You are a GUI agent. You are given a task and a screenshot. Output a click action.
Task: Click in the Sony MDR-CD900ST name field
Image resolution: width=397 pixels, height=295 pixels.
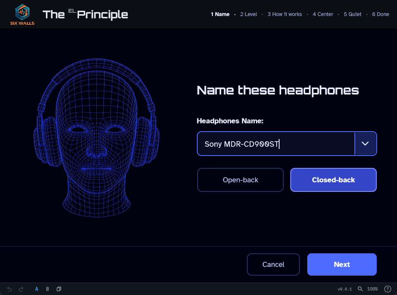point(276,144)
